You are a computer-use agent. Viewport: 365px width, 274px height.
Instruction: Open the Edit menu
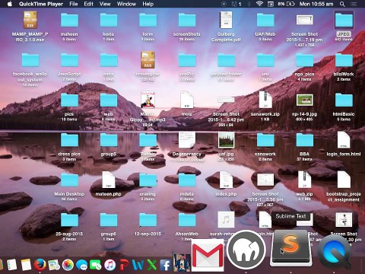coord(89,4)
